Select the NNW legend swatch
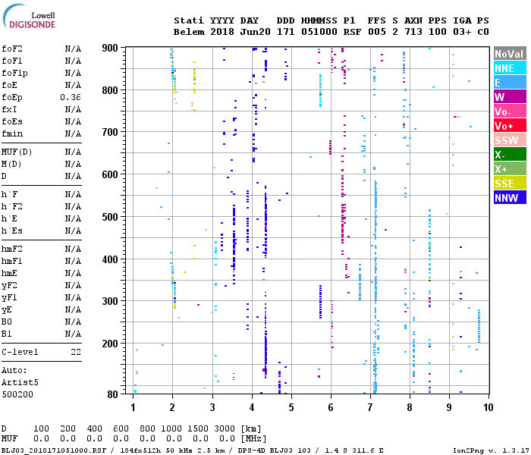The image size is (531, 455). pos(510,197)
